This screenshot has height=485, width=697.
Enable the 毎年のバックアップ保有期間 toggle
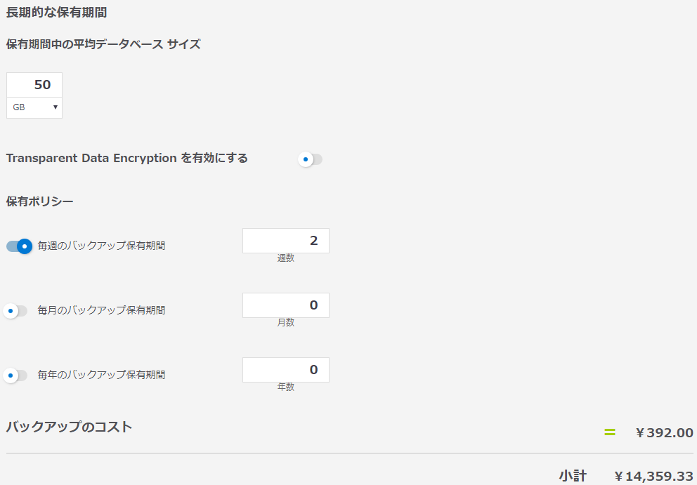(x=15, y=375)
